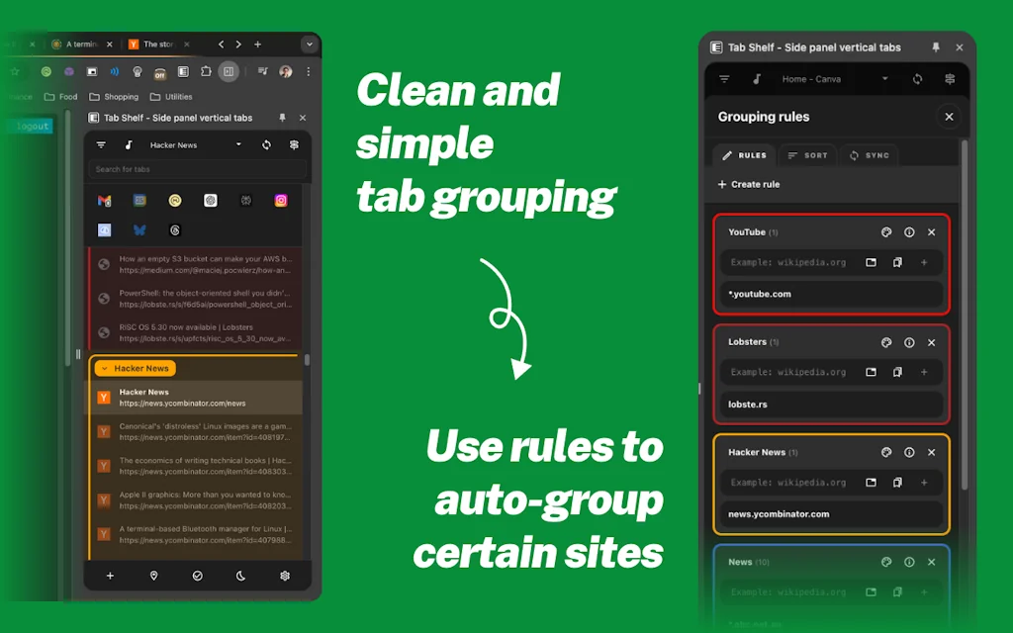The image size is (1013, 633).
Task: Open the YouTube rule color palette
Action: coord(886,232)
